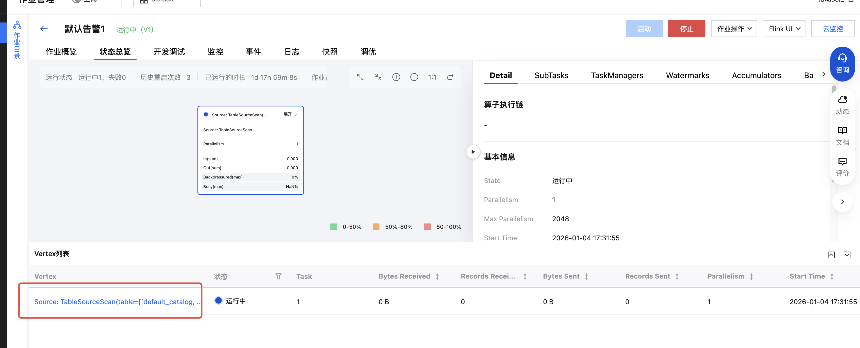
Task: Open the 作业操作 dropdown
Action: click(734, 29)
